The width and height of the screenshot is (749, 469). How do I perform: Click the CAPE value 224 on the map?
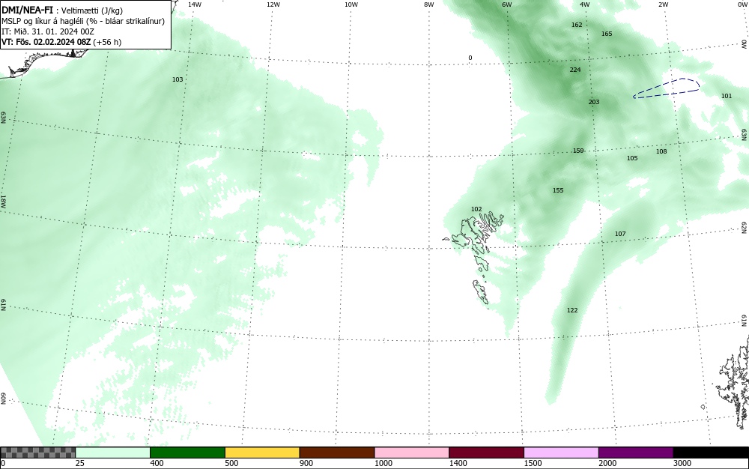[575, 70]
